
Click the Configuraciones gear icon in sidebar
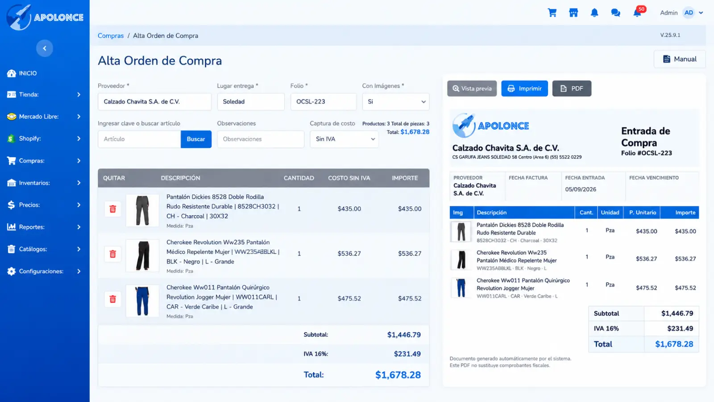[12, 271]
